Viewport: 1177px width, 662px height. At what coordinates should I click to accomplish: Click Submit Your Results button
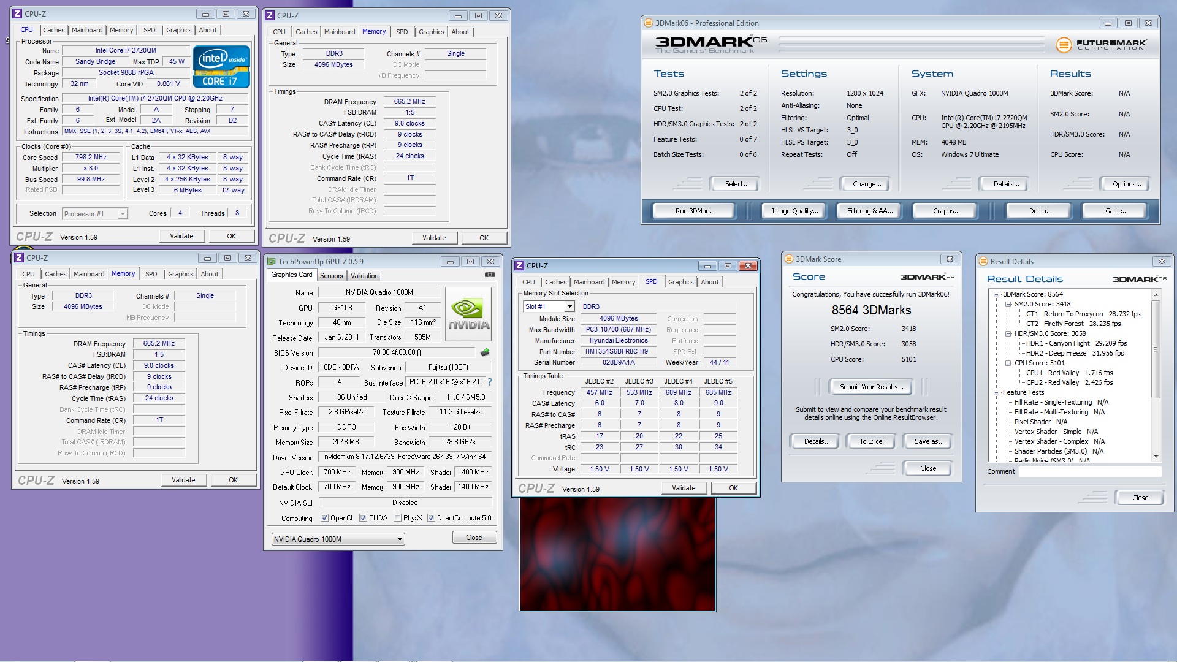871,387
